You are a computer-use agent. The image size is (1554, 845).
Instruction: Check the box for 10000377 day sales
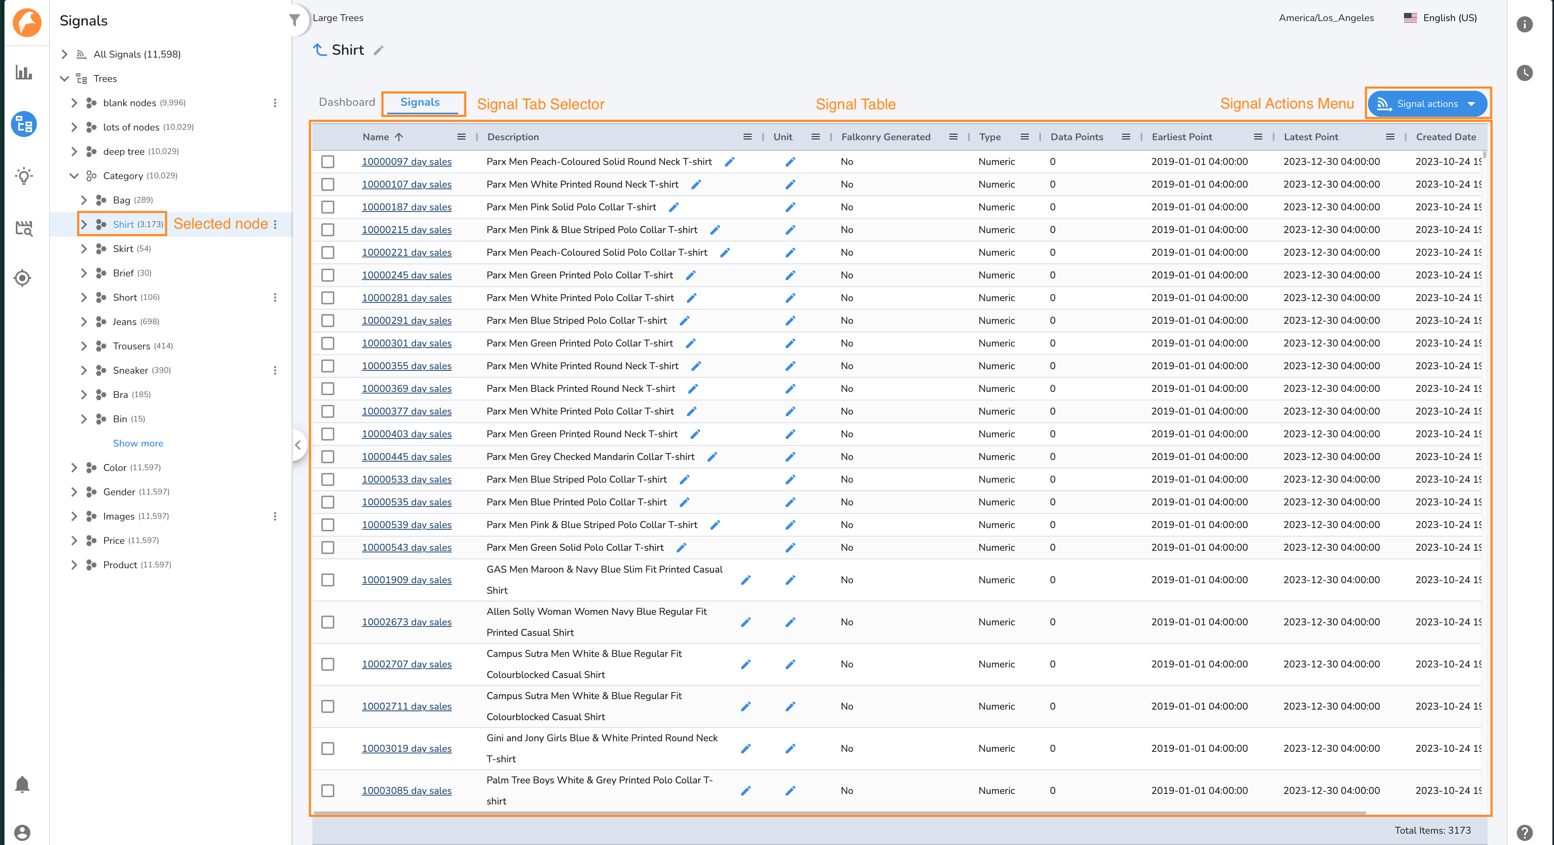327,411
